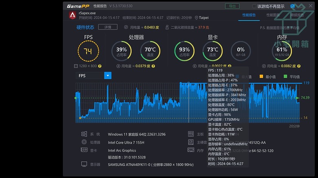The height and width of the screenshot is (178, 318).
Task: Click the 74.39 average value label
Action: [305, 98]
